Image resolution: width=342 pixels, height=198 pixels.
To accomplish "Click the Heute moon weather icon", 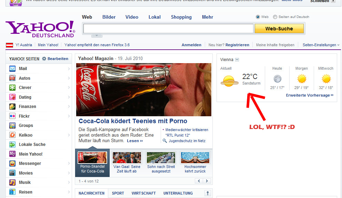I will click(278, 79).
